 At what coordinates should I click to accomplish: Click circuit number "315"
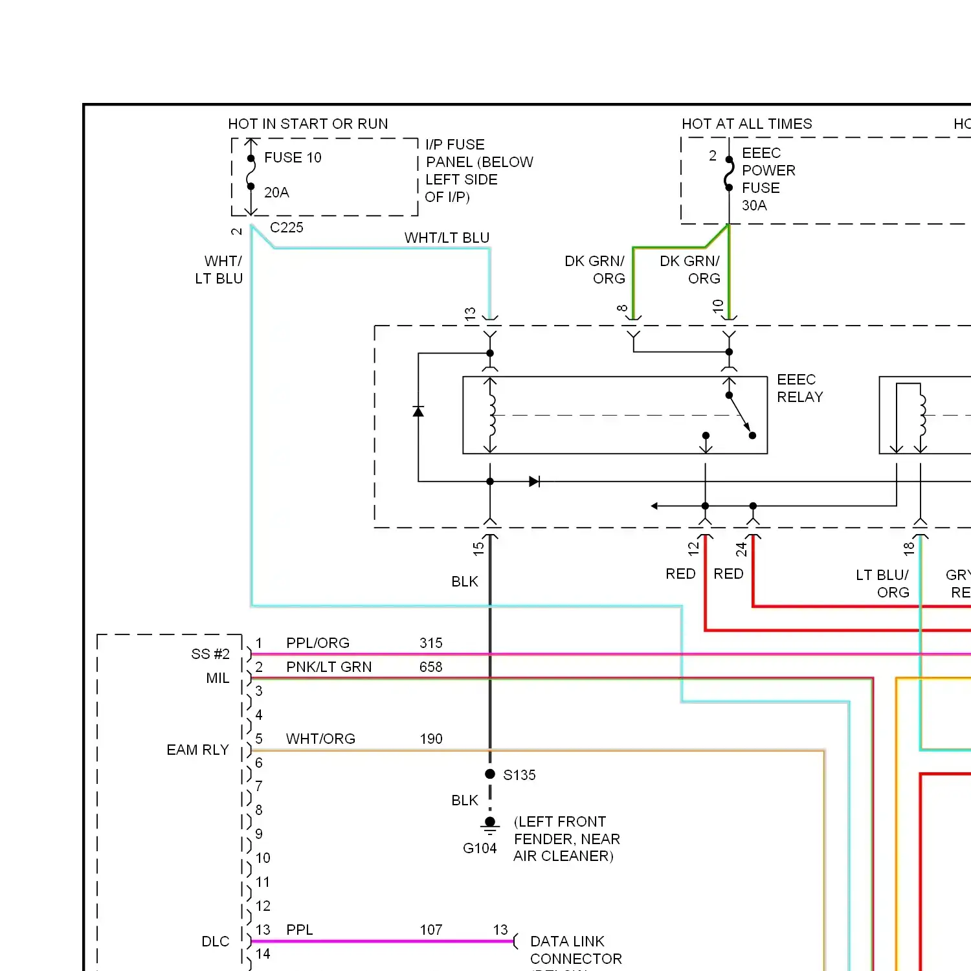(x=430, y=643)
